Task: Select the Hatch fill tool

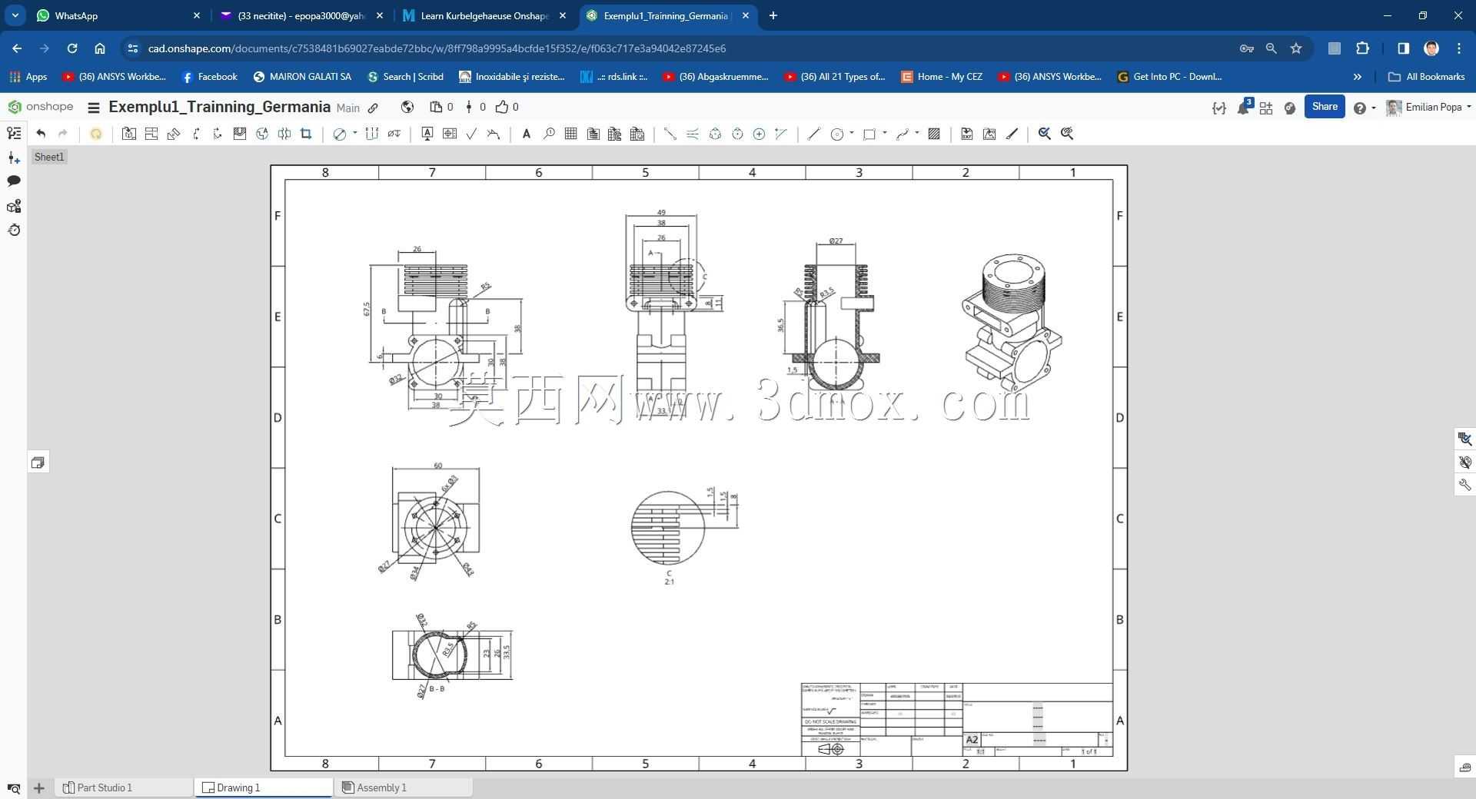Action: (x=934, y=134)
